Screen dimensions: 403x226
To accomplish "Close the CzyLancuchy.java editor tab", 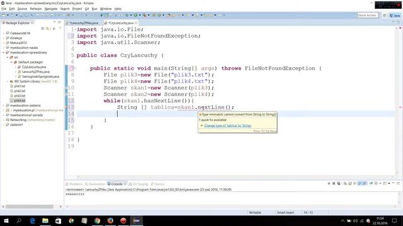I will click(x=136, y=23).
